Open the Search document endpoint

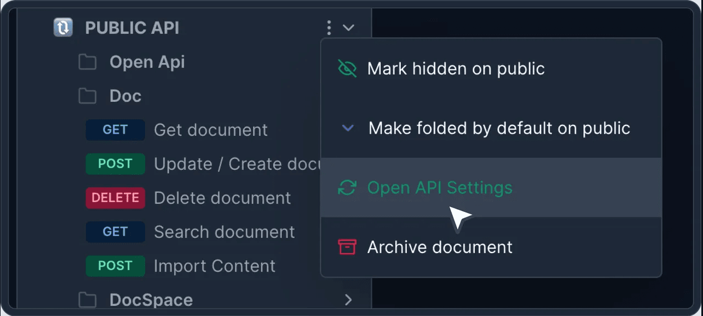[224, 232]
